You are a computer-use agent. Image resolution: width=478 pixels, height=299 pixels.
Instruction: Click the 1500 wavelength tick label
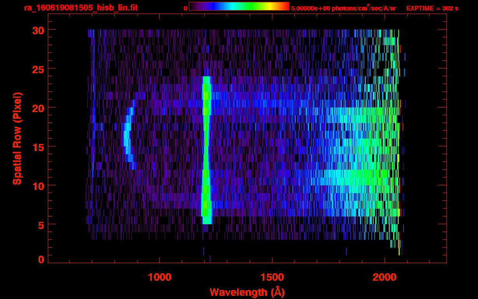[x=272, y=277]
